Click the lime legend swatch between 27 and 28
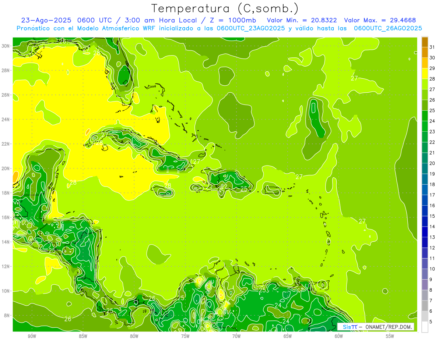This screenshot has height=341, width=442. point(425,84)
